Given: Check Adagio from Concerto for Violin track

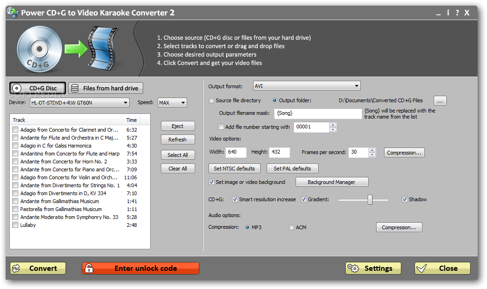Looking at the screenshot, I should [15, 177].
